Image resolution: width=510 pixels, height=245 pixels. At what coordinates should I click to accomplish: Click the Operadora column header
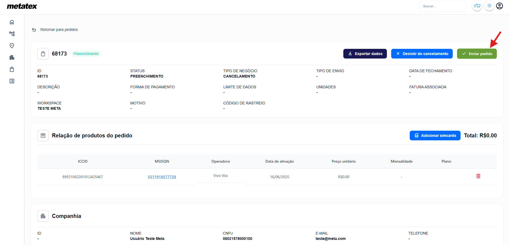pyautogui.click(x=220, y=161)
